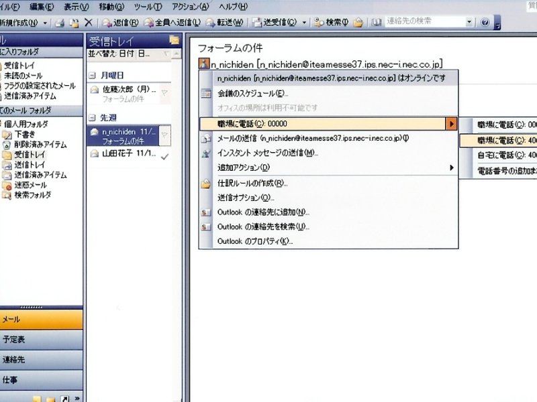Toggle completed checkmark on 山田花子 message
This screenshot has width=537, height=402.
tap(164, 157)
